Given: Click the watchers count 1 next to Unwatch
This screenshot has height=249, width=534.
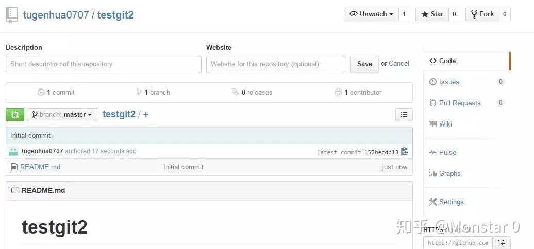Looking at the screenshot, I should tap(404, 14).
